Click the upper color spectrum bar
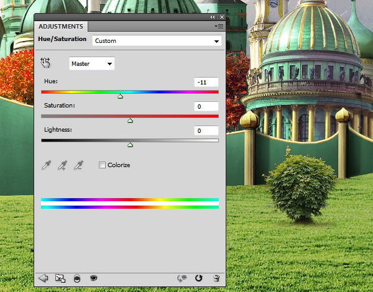The image size is (373, 292). coord(130,199)
